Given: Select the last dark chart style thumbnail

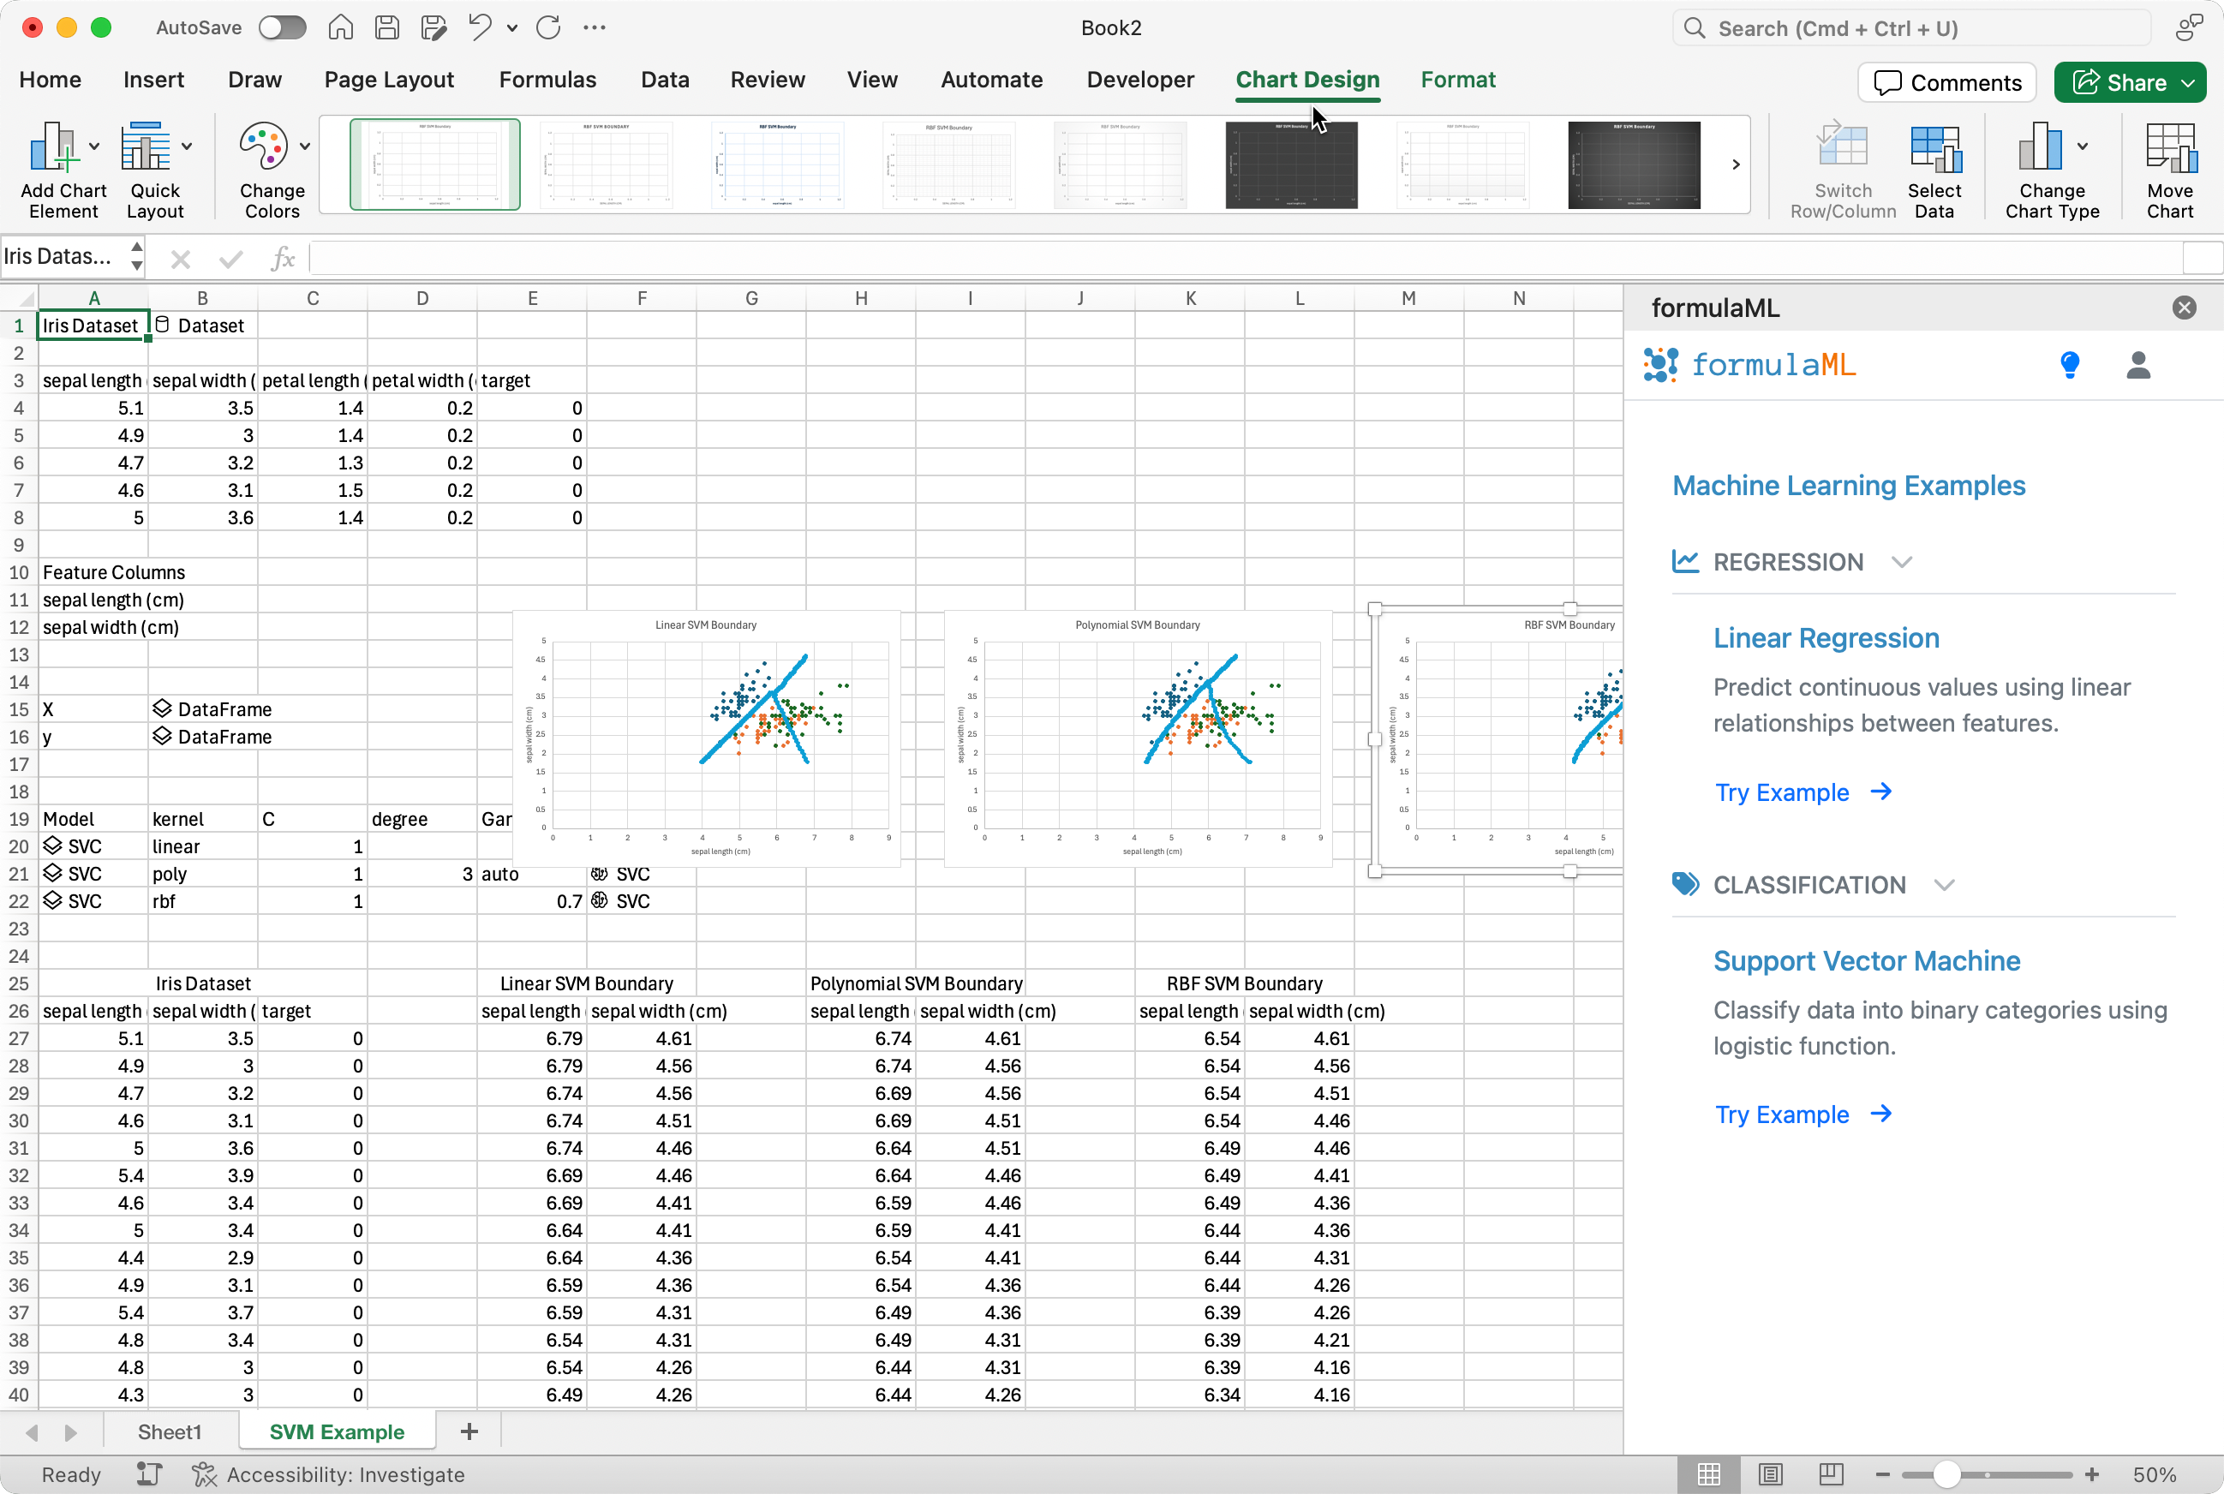Looking at the screenshot, I should coord(1633,164).
